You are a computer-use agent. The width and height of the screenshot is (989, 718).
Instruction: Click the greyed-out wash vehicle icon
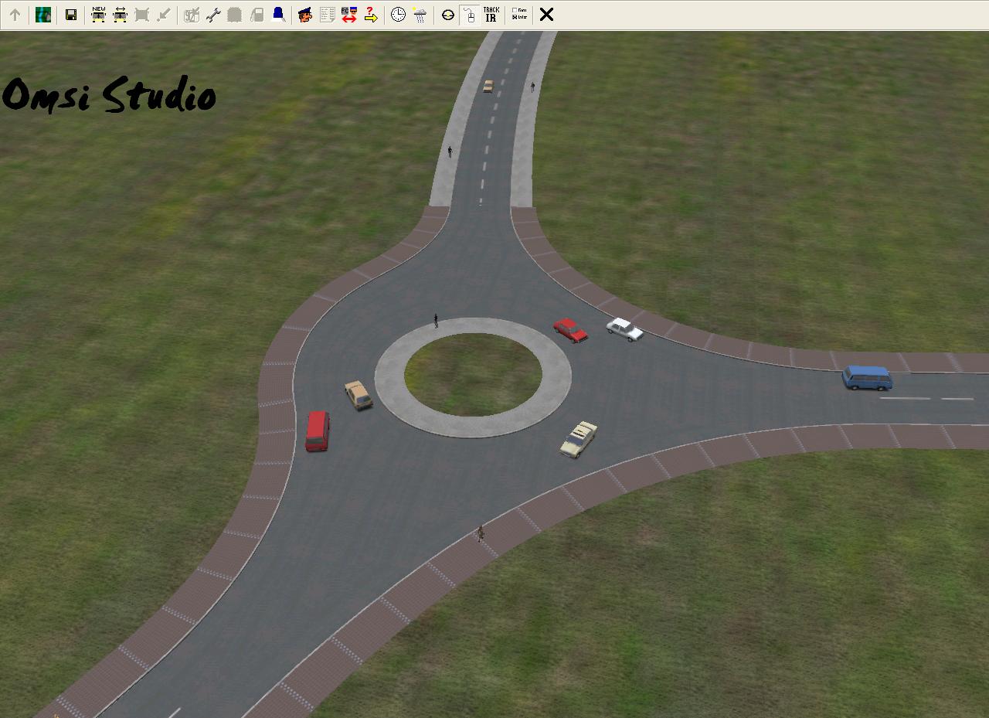pos(235,15)
